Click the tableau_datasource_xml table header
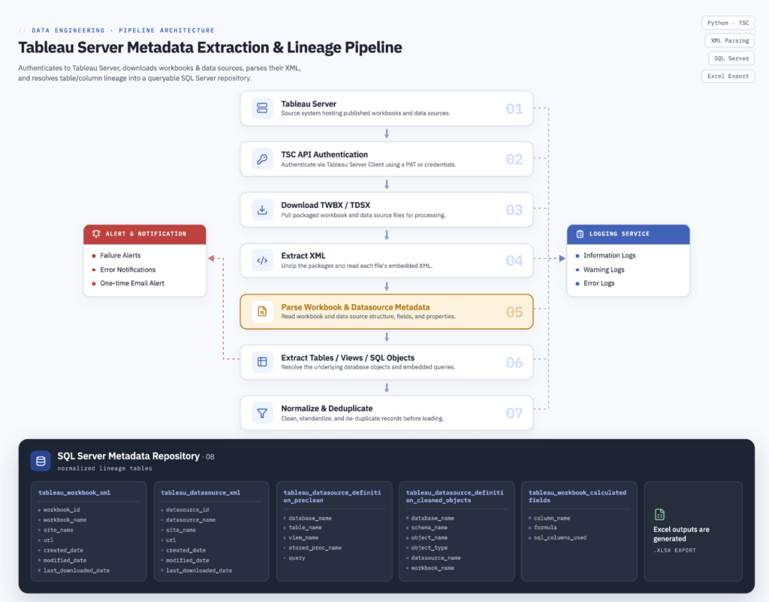This screenshot has height=602, width=769. tap(201, 492)
